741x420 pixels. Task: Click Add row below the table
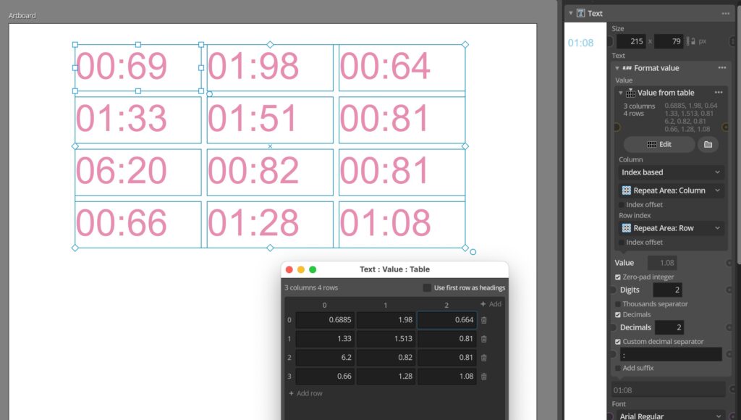(305, 393)
